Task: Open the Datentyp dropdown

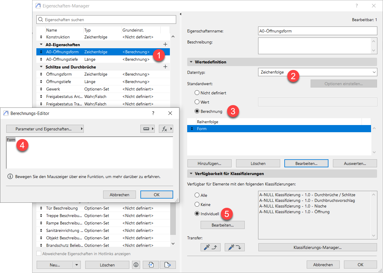Action: [x=318, y=72]
